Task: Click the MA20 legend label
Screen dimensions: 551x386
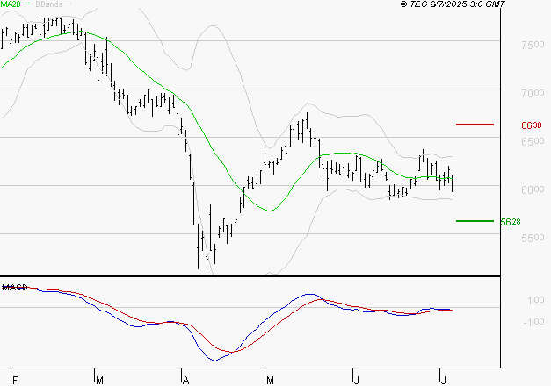Action: (x=11, y=4)
